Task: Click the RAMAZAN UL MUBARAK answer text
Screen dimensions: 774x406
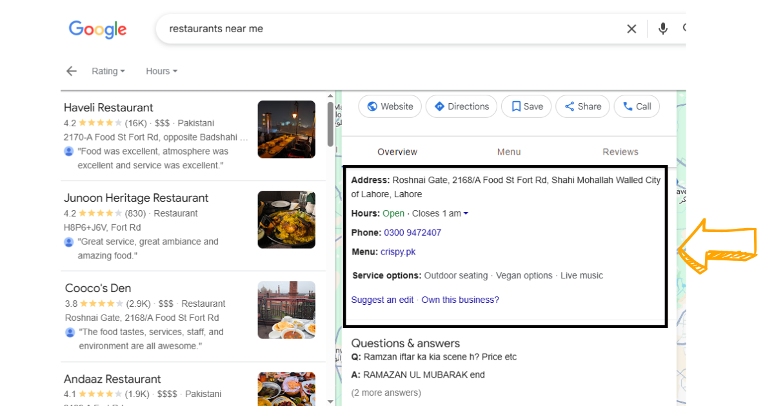Action: click(424, 374)
